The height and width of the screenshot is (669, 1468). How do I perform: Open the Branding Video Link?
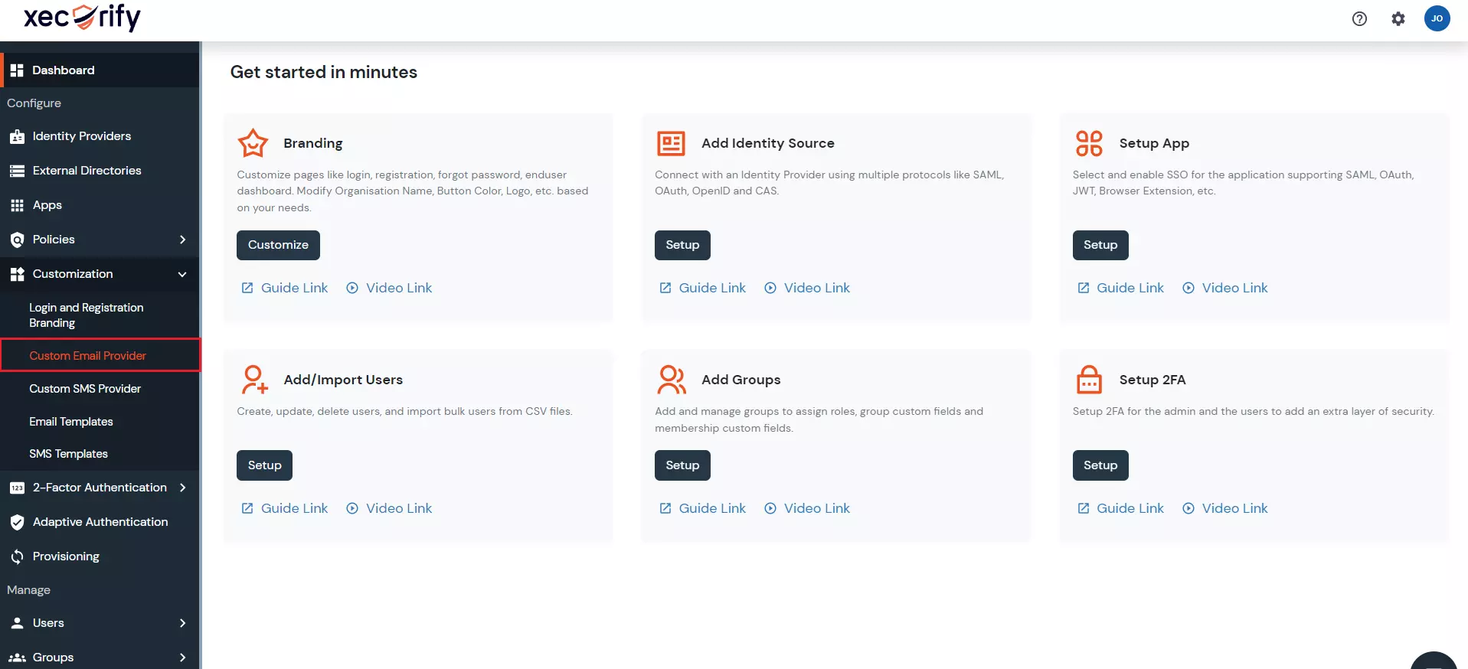(389, 288)
